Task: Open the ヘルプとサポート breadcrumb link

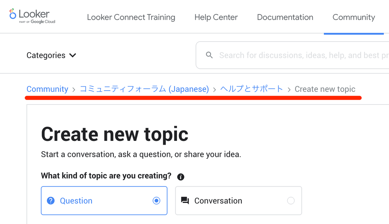Action: 252,89
